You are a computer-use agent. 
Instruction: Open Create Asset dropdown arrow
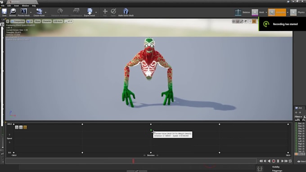[45, 13]
